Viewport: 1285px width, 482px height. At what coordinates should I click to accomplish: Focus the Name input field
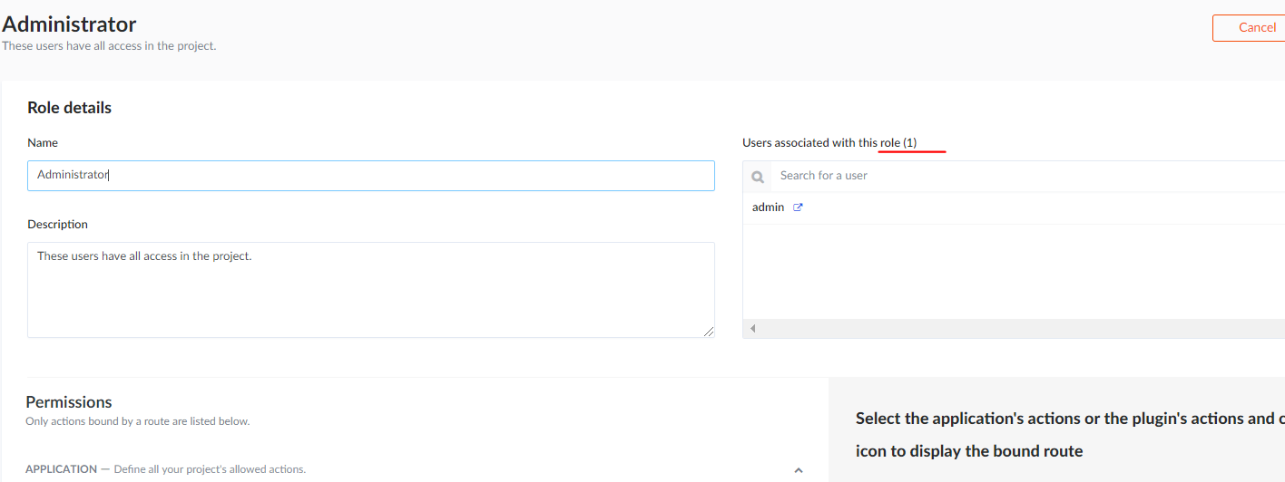[x=371, y=176]
